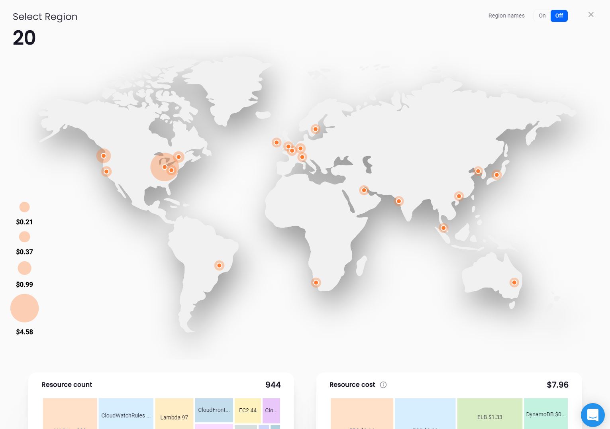Open the chat support widget
The height and width of the screenshot is (429, 610).
pyautogui.click(x=593, y=415)
